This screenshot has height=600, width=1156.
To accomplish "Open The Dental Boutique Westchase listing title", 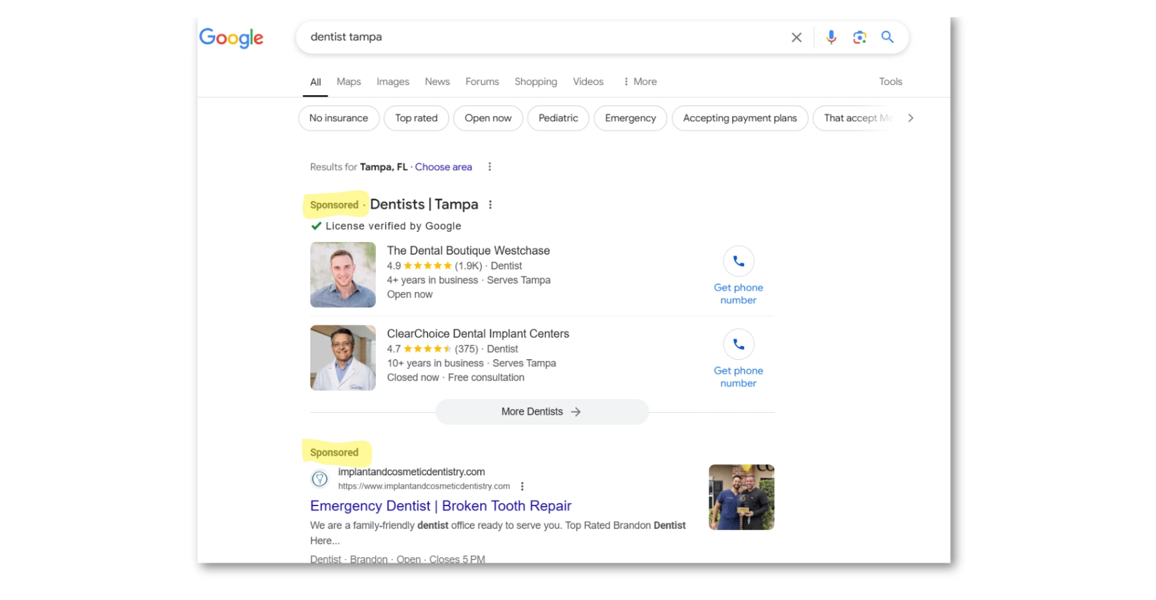I will point(469,251).
